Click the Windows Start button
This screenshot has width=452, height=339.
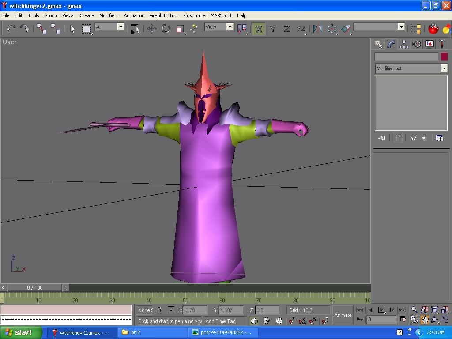[x=21, y=332]
